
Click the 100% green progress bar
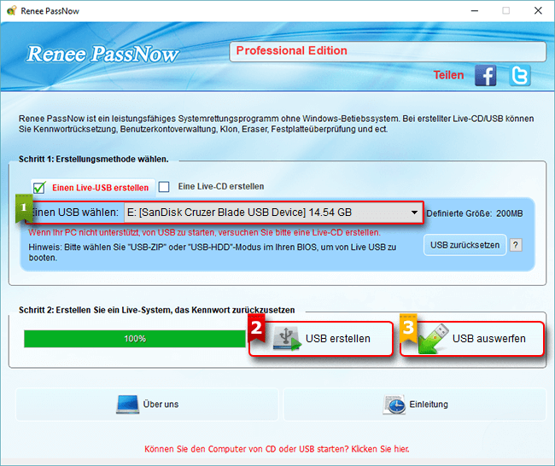(x=135, y=339)
